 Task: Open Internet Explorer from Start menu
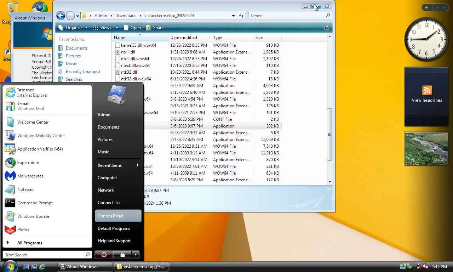(x=47, y=92)
